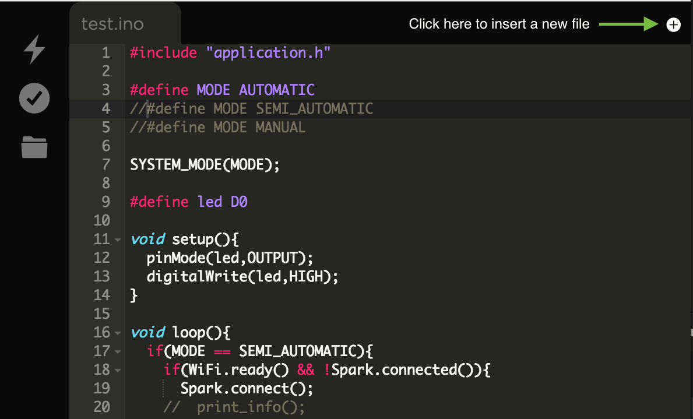
Task: Click line number 20 in the gutter
Action: click(101, 407)
